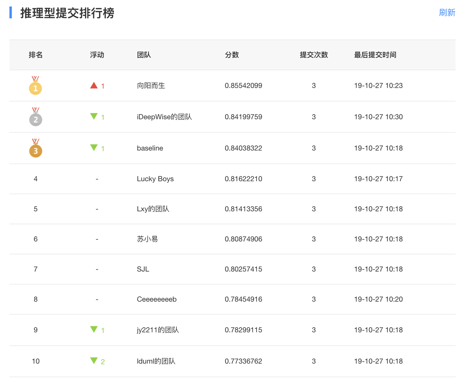Refresh the leaderboard via 刷新 link

[447, 13]
